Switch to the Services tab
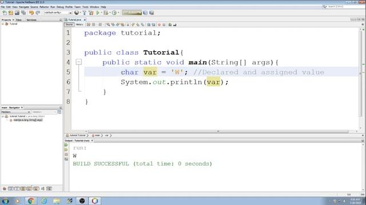Viewport: 366px width, 205px height. tap(31, 20)
